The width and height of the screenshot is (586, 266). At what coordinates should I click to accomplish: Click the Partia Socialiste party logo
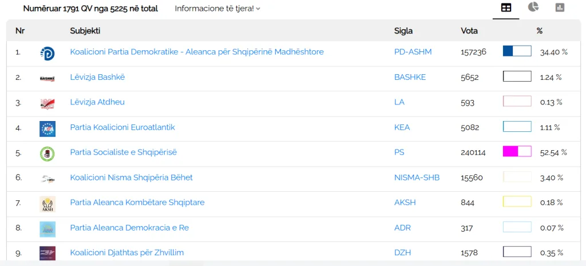tap(47, 154)
